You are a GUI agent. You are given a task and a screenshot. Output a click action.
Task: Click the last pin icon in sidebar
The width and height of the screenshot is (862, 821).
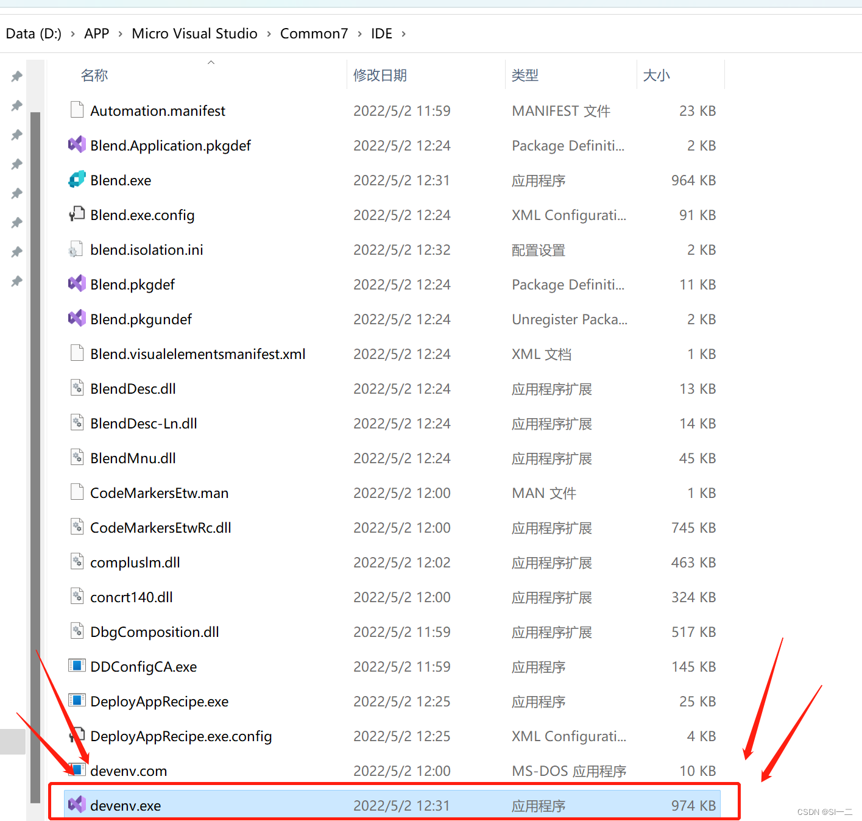17,281
